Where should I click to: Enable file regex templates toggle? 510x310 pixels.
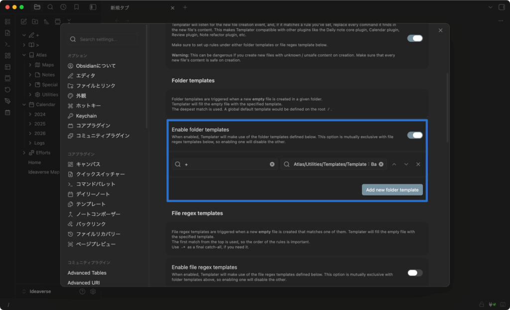[414, 273]
